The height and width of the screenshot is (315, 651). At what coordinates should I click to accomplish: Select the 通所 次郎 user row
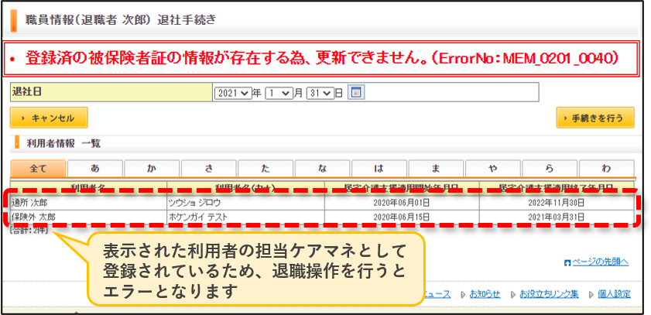322,203
